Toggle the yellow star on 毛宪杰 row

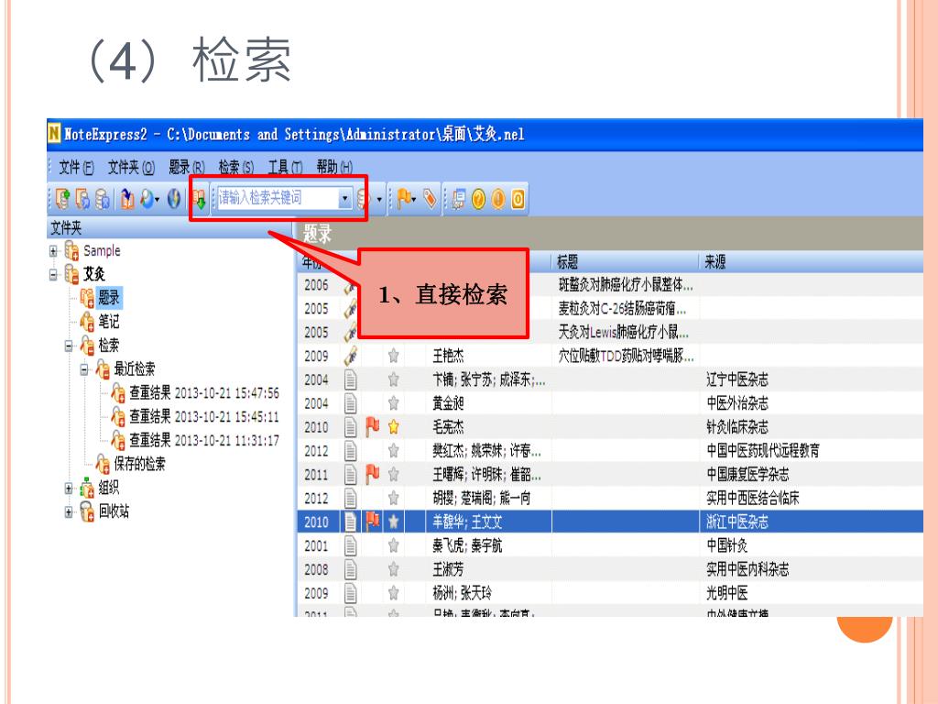click(394, 427)
